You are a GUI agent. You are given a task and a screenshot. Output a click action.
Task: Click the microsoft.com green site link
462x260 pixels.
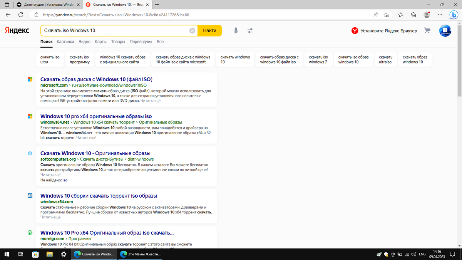[x=54, y=85]
